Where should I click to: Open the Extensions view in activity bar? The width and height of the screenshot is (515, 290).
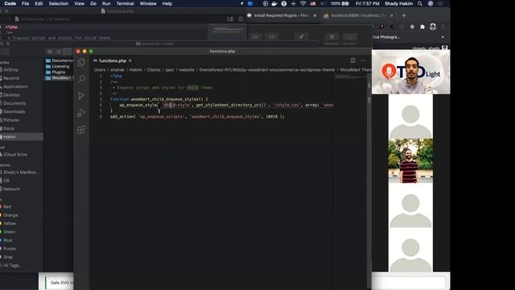(81, 130)
